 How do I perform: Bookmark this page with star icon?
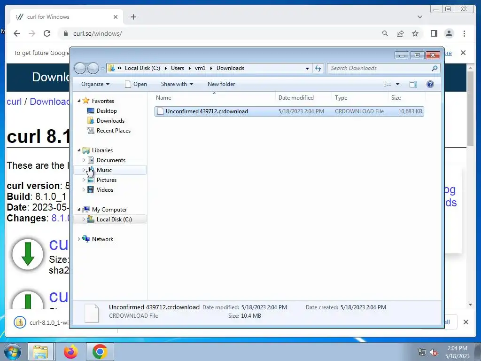click(x=415, y=33)
